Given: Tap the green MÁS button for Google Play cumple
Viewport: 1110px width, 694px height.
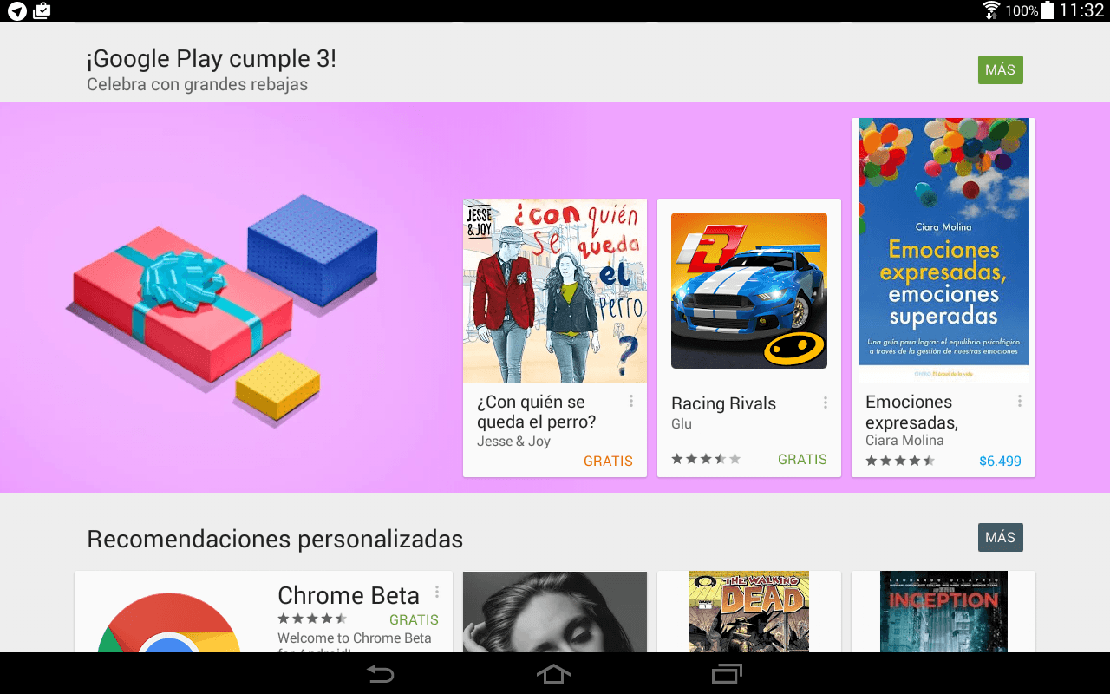Looking at the screenshot, I should pos(1001,70).
